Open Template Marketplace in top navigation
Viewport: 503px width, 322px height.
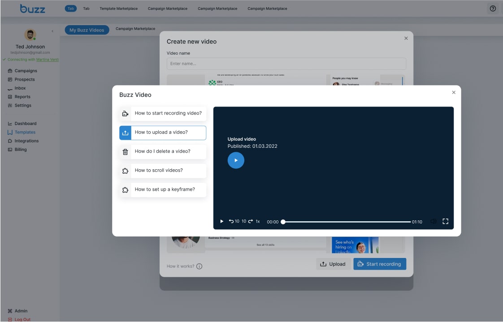click(x=118, y=9)
